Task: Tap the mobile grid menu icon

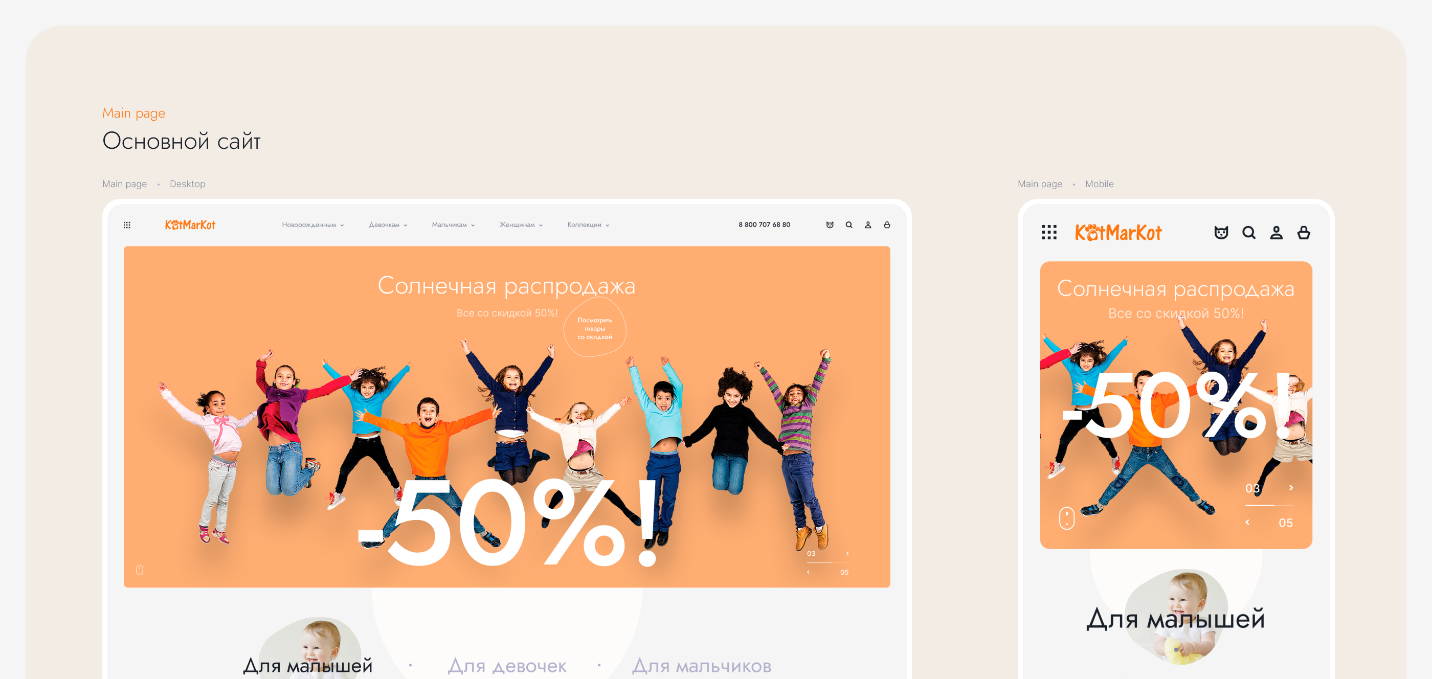Action: (x=1049, y=232)
